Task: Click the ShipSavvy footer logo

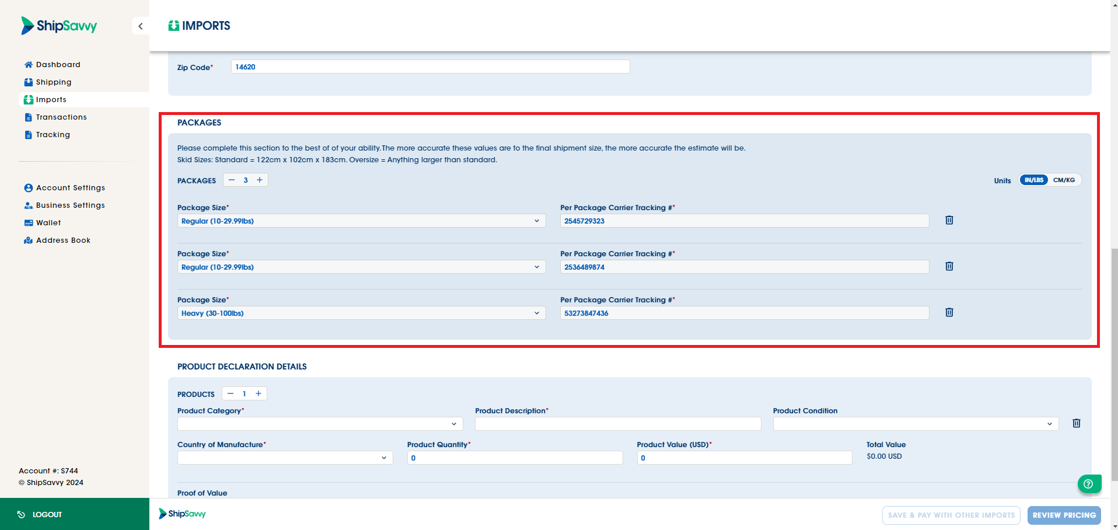Action: [x=183, y=514]
